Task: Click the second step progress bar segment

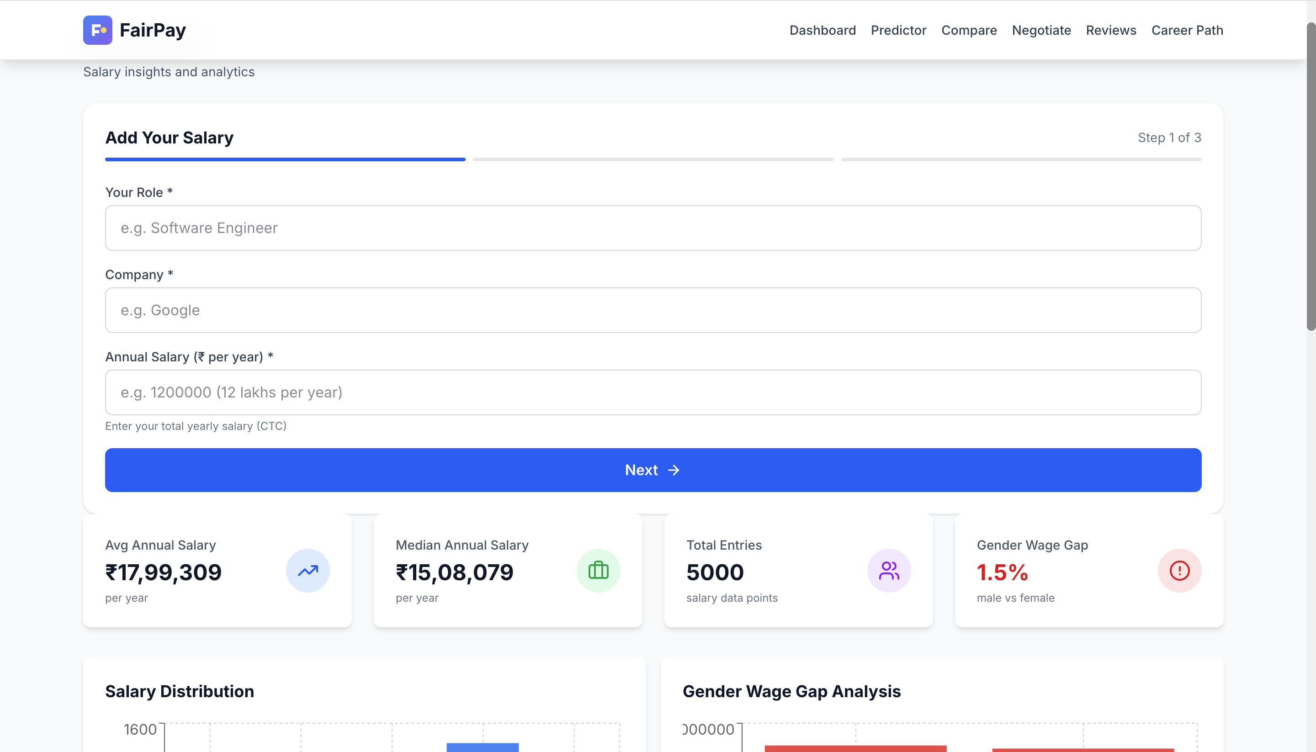Action: coord(653,159)
